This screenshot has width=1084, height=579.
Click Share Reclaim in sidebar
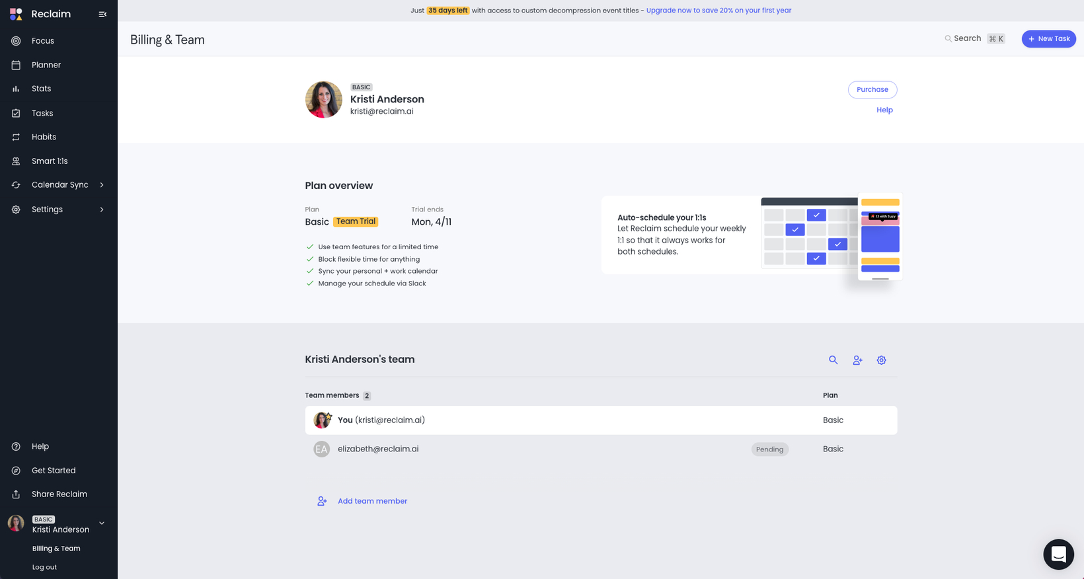point(58,494)
